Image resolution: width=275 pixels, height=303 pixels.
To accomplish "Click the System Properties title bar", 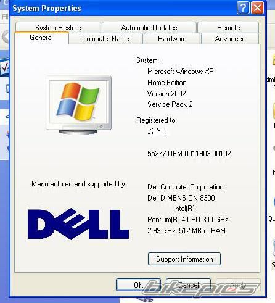I will (x=123, y=8).
